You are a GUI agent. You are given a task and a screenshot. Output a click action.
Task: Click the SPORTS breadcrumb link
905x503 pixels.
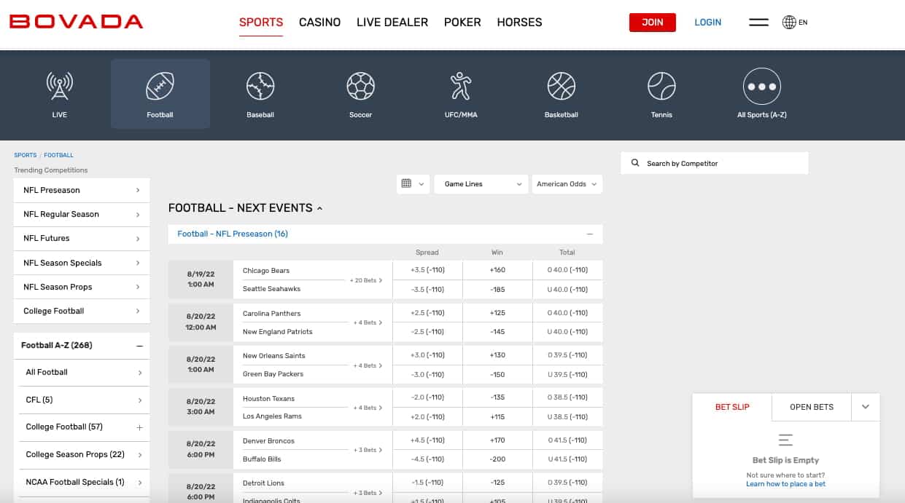tap(26, 155)
